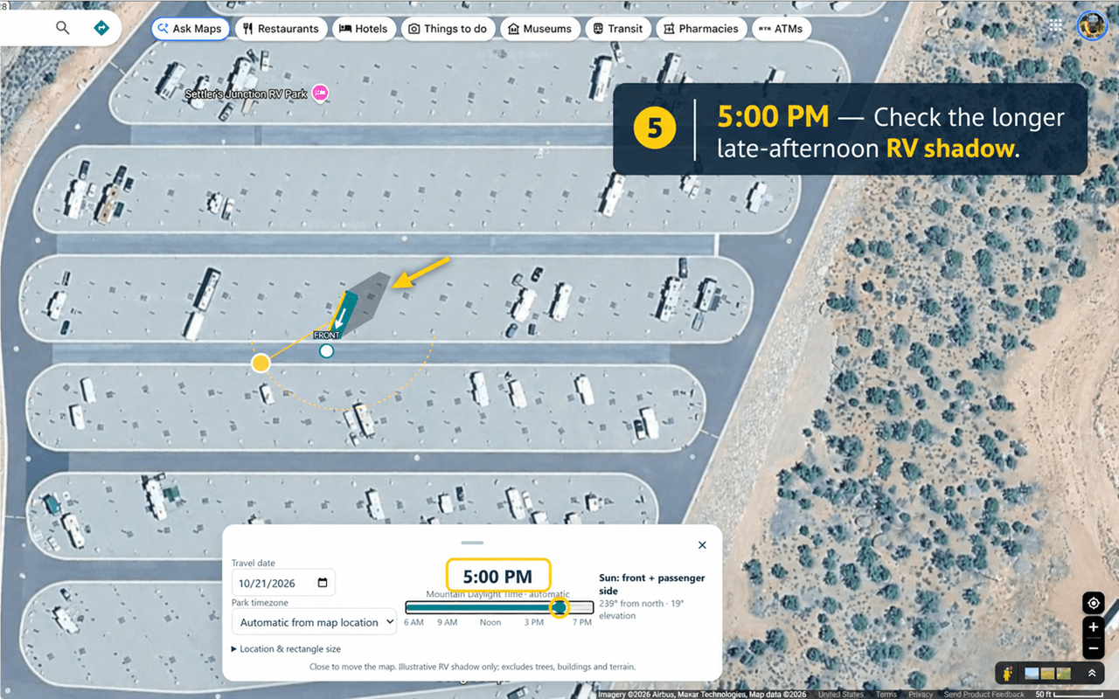Click the white circle handle below the RV

coord(326,350)
